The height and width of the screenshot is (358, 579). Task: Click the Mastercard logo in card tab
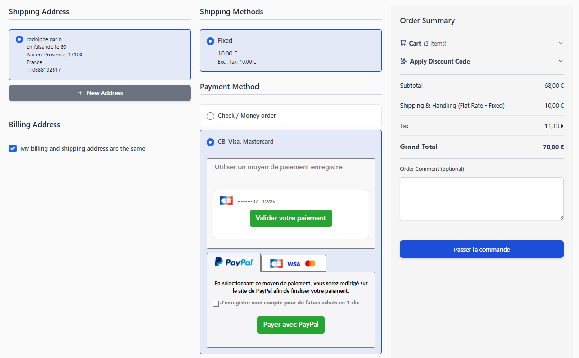[x=310, y=264]
